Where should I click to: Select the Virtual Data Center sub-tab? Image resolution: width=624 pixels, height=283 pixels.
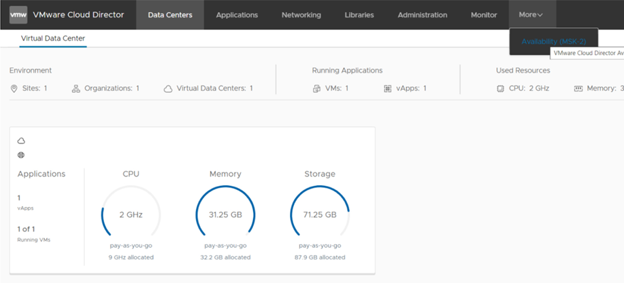[x=53, y=38]
